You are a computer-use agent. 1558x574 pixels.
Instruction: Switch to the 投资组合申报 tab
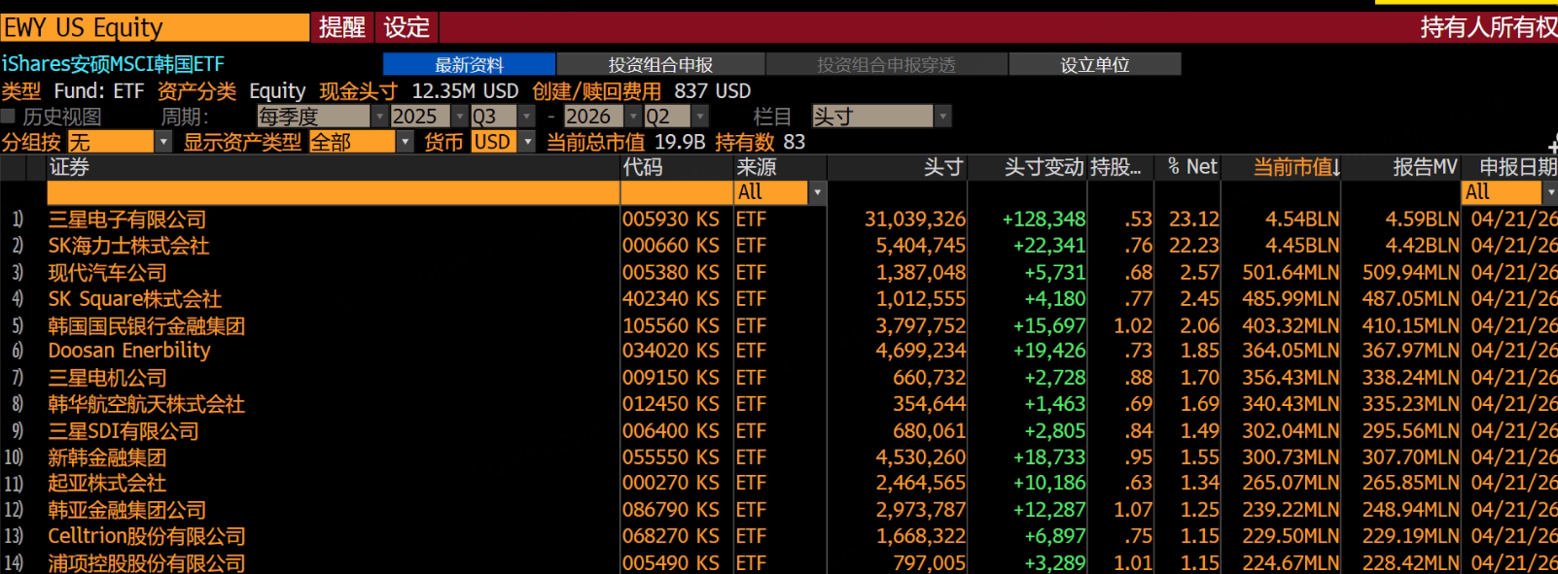tap(660, 64)
